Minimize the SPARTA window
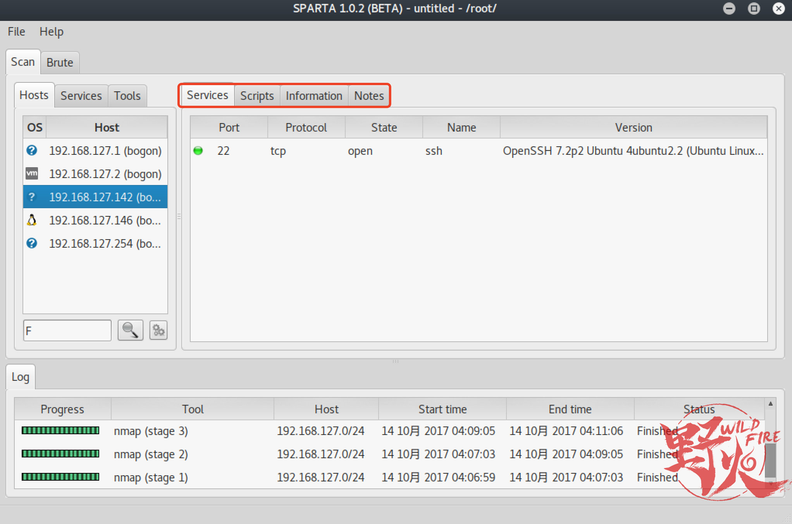The image size is (792, 524). [729, 9]
